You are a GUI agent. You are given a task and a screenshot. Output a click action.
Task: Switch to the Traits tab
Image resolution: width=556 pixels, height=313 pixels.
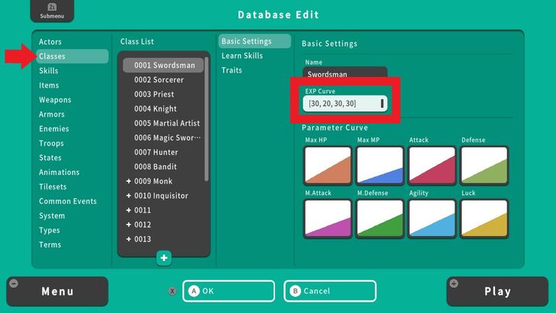coord(231,70)
